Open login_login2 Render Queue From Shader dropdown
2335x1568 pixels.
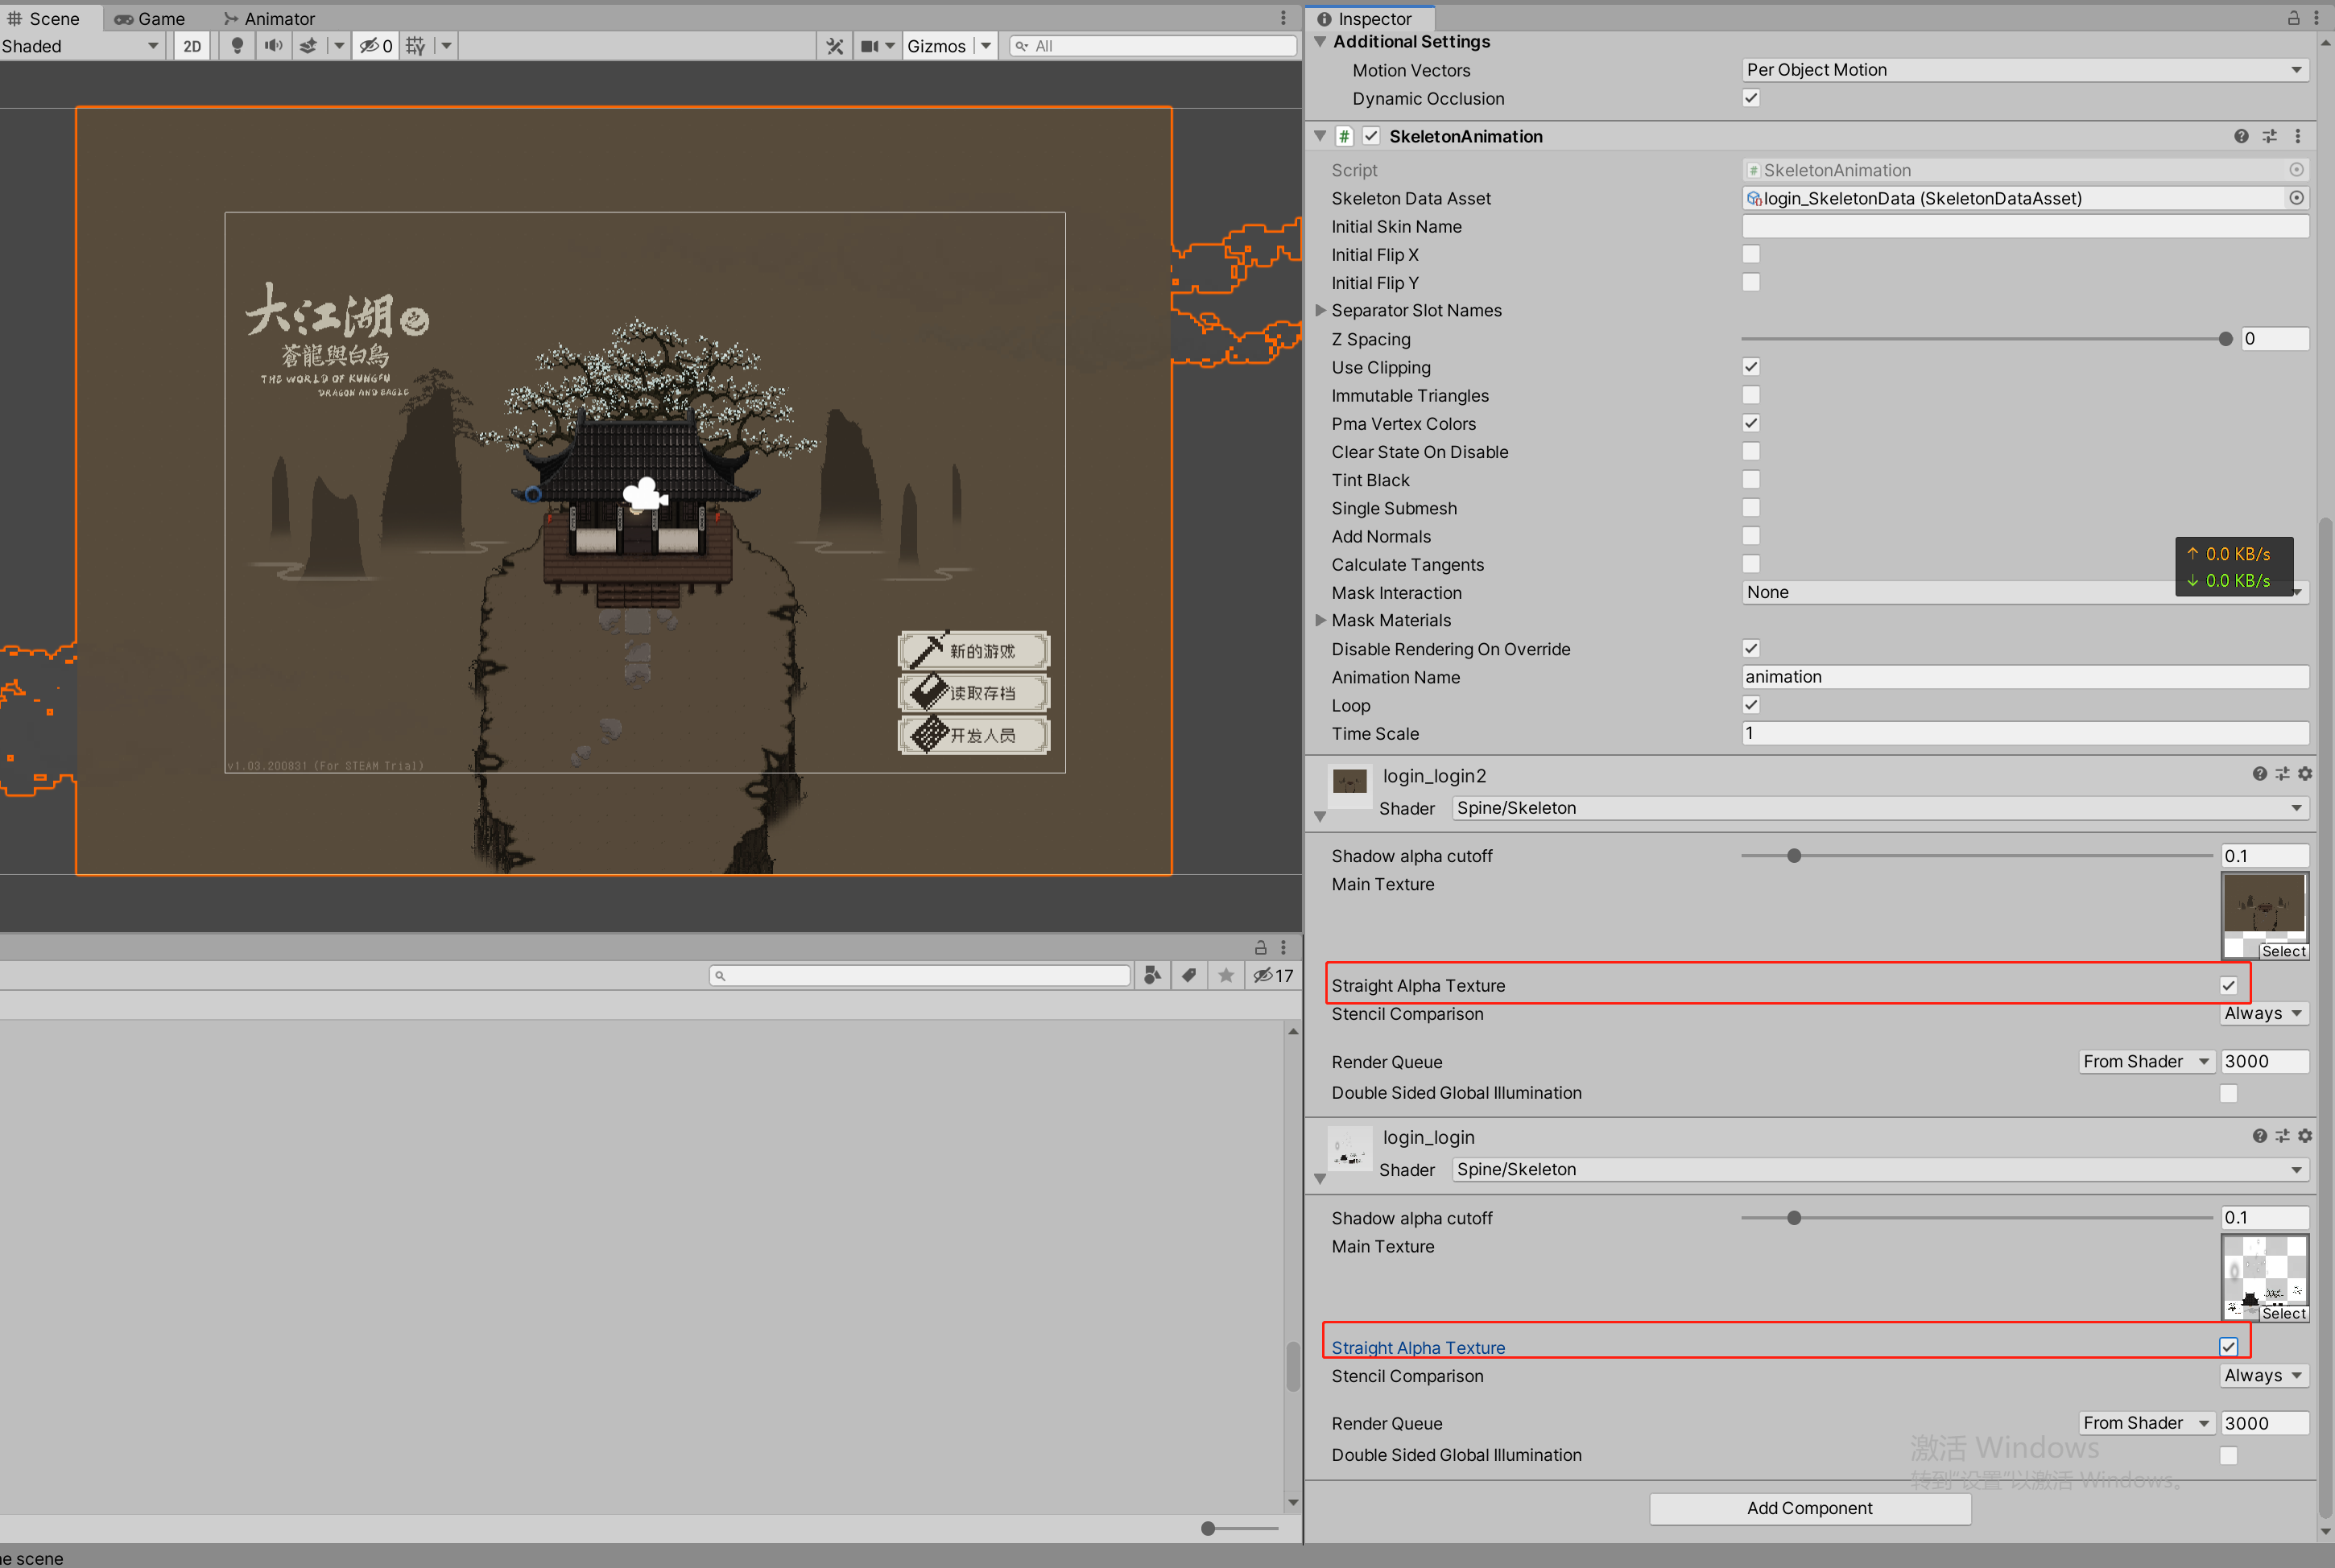(x=2146, y=1061)
